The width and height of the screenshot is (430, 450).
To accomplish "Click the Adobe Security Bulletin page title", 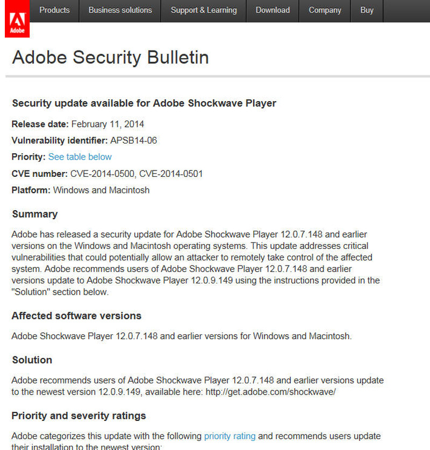I will [x=110, y=58].
